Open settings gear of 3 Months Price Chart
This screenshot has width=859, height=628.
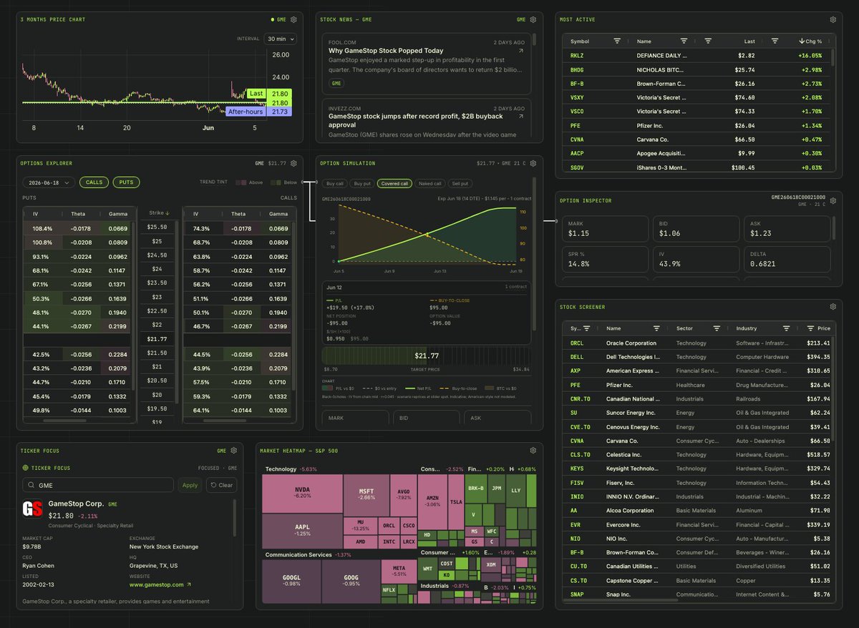coord(293,19)
